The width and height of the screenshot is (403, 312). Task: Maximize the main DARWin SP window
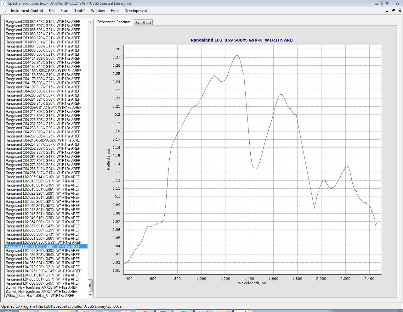387,3
